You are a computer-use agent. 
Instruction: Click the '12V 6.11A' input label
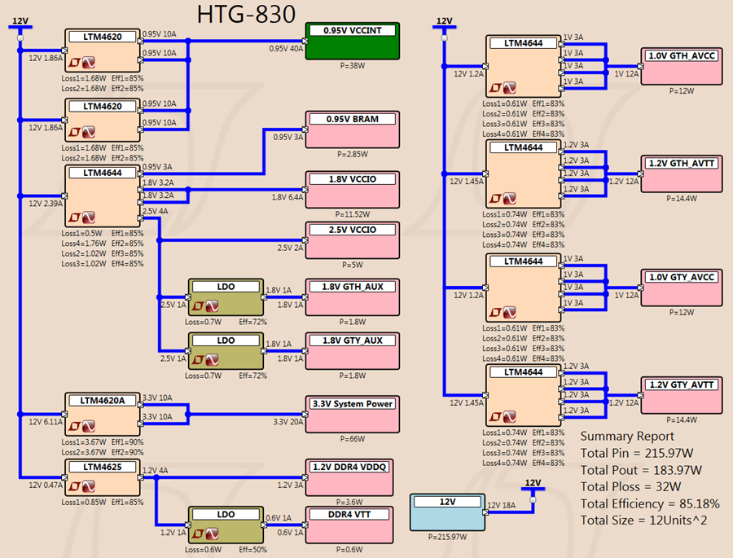(46, 422)
